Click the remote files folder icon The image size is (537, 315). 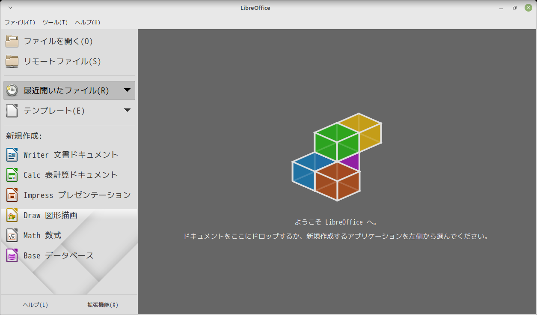(12, 61)
